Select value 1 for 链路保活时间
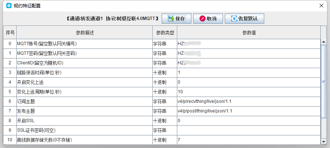Viewport: 330px width, 148px height. pos(249,73)
